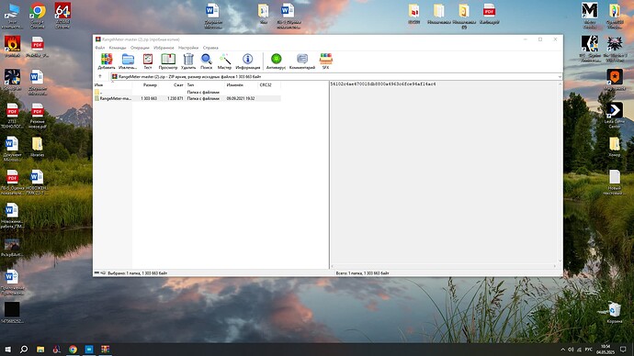Open the Файл menu
634x356 pixels.
(x=100, y=48)
